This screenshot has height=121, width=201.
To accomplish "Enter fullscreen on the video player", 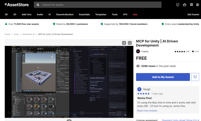I will pyautogui.click(x=129, y=113).
